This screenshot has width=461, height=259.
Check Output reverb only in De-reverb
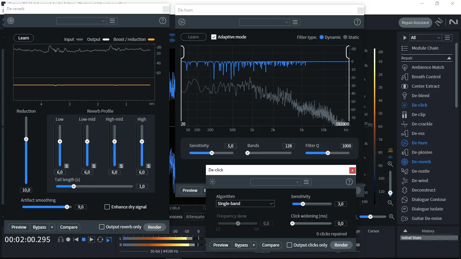(102, 227)
